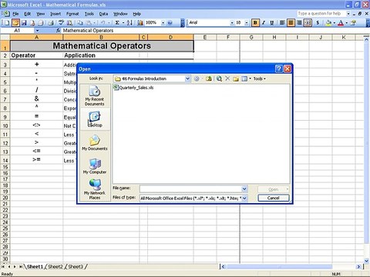Open the font size 10 dropdown
370x277 pixels.
[x=247, y=23]
